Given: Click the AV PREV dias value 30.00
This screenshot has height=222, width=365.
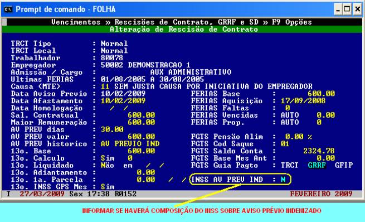Looking at the screenshot, I should coord(112,129).
